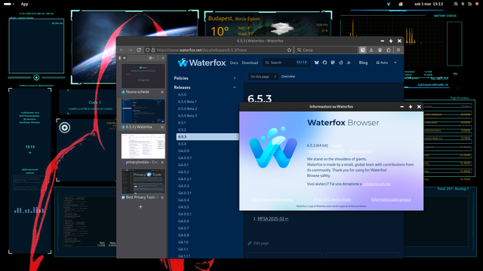The height and width of the screenshot is (271, 483).
Task: Open the tab sidebar settings gear dropdown
Action: click(x=152, y=58)
